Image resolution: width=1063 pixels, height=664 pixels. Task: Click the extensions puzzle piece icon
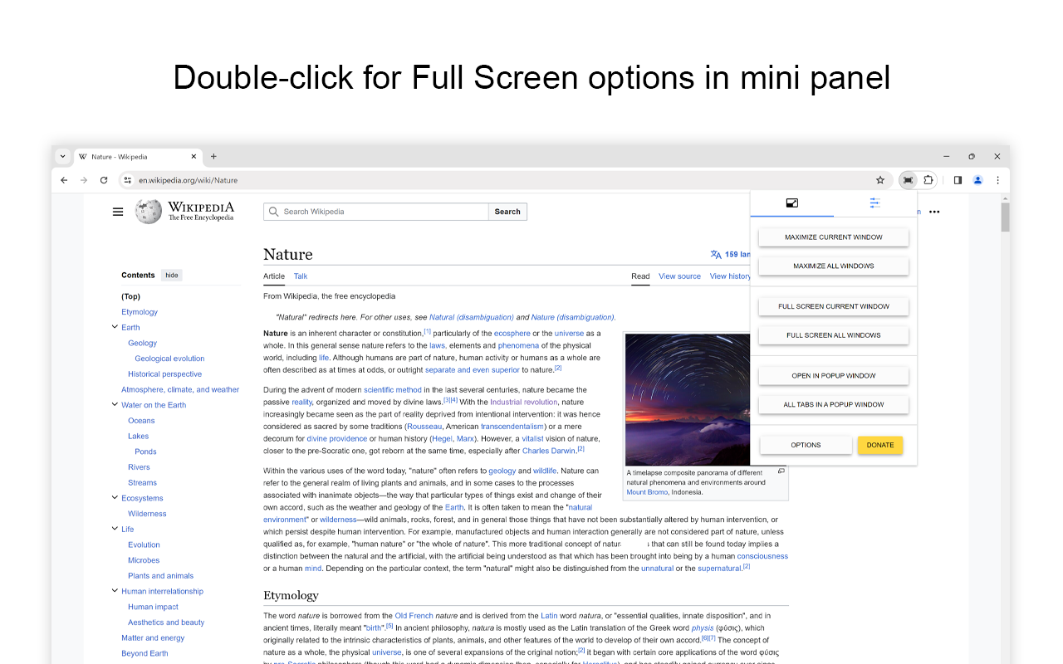point(928,180)
